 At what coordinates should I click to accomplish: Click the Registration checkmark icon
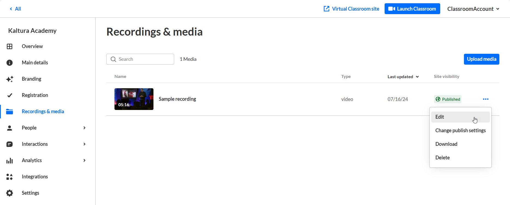pos(10,95)
